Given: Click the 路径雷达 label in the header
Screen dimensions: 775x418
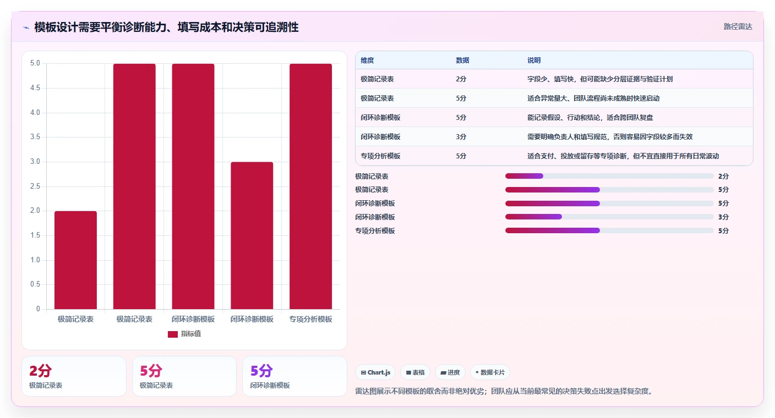Looking at the screenshot, I should coord(738,26).
